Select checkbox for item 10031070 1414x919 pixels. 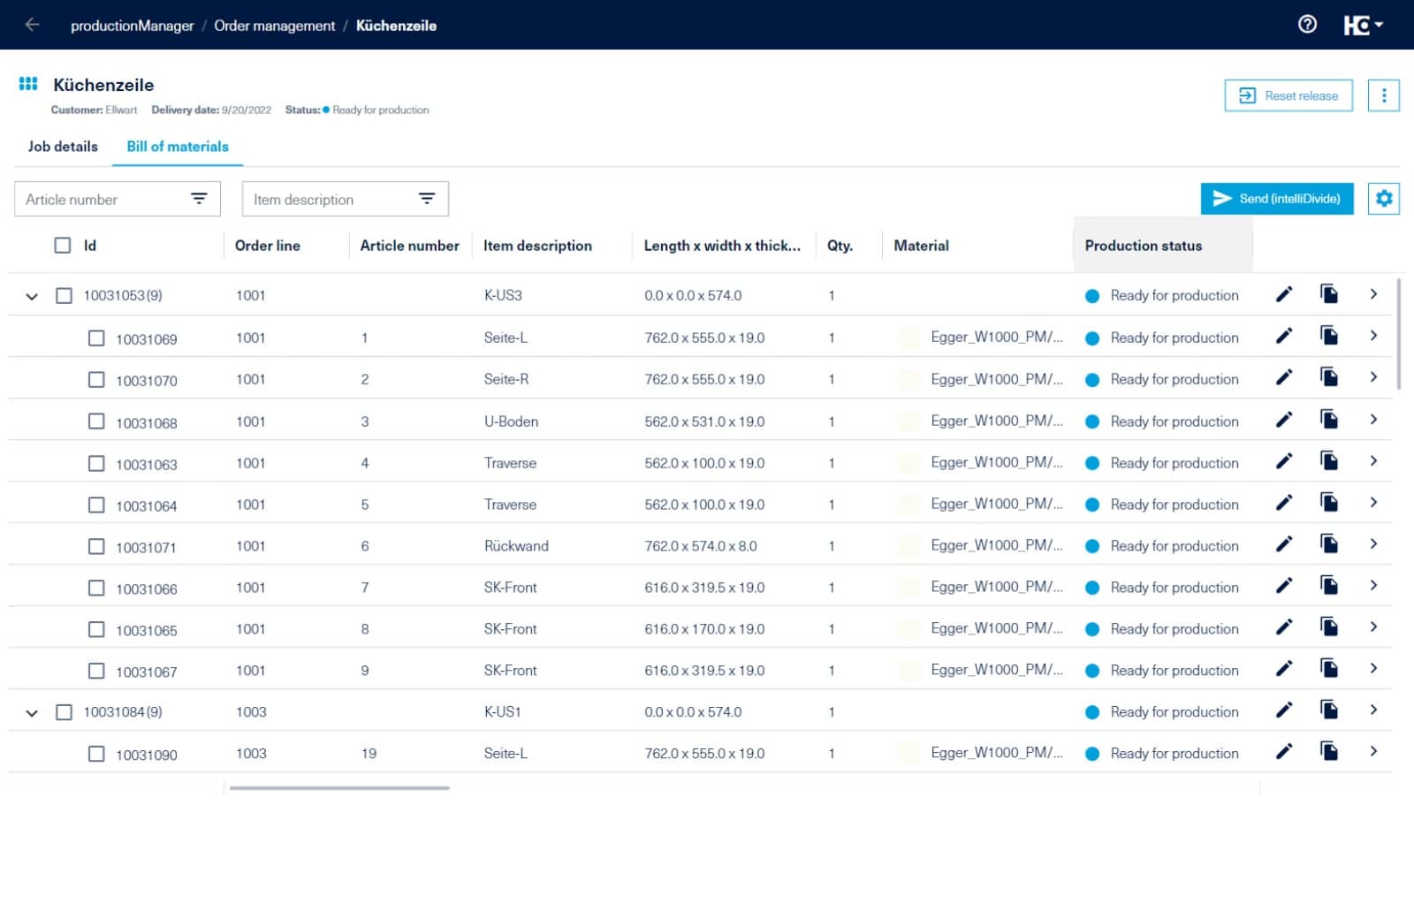tap(96, 379)
